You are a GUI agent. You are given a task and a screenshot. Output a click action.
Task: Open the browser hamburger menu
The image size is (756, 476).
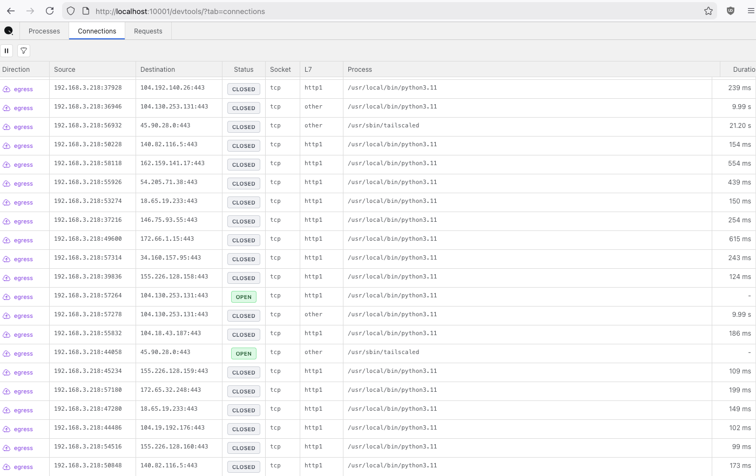click(x=751, y=11)
